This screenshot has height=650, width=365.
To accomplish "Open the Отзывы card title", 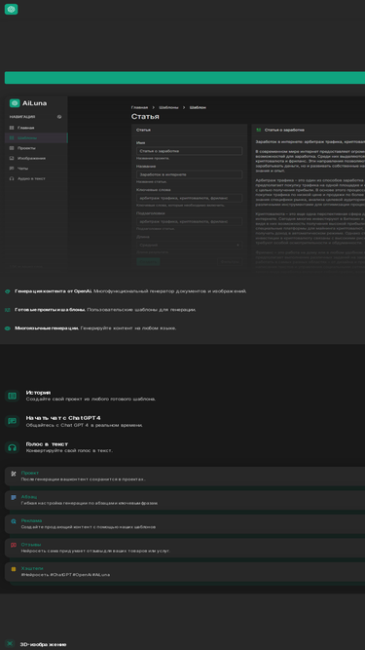I will 31,545.
